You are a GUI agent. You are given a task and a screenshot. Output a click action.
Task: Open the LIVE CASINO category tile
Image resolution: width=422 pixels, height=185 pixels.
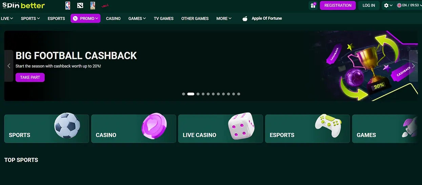(x=221, y=129)
